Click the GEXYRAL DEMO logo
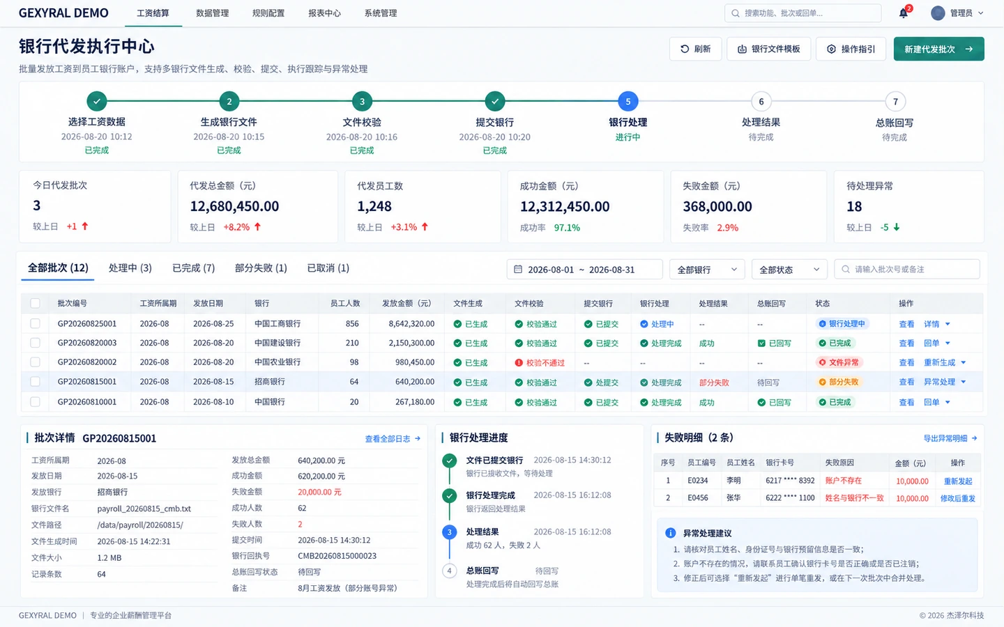Screen dimensions: 1004x627 (63, 13)
